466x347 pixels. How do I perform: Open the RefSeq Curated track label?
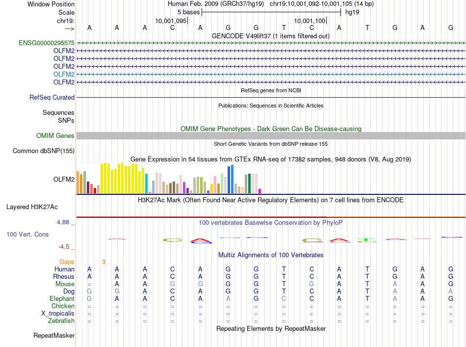click(52, 98)
